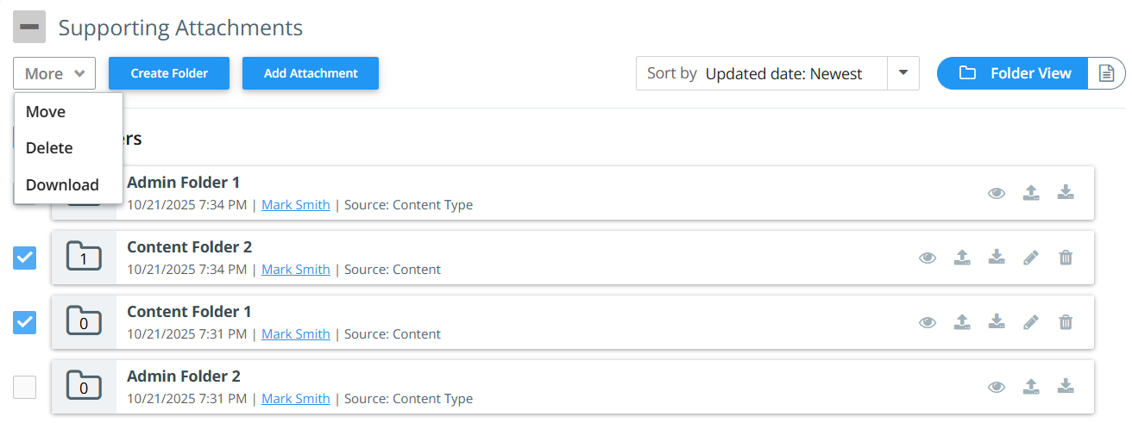Open the Mark Smith link under Content Folder 1
This screenshot has height=423, width=1132.
click(x=295, y=334)
